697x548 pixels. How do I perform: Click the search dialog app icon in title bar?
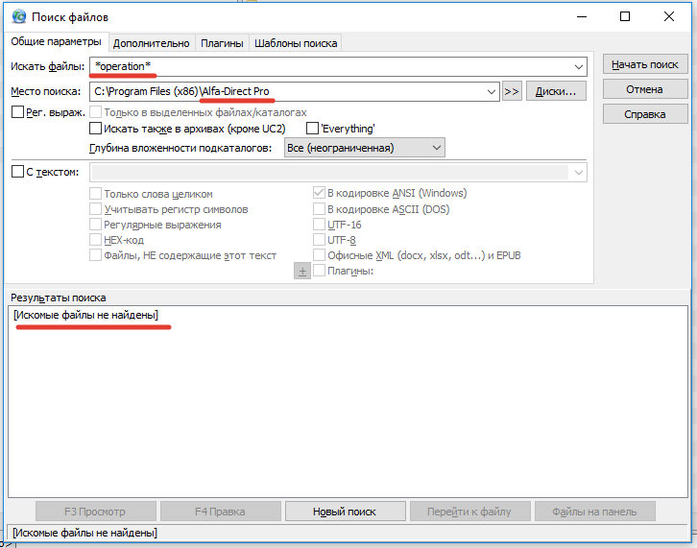pyautogui.click(x=17, y=17)
